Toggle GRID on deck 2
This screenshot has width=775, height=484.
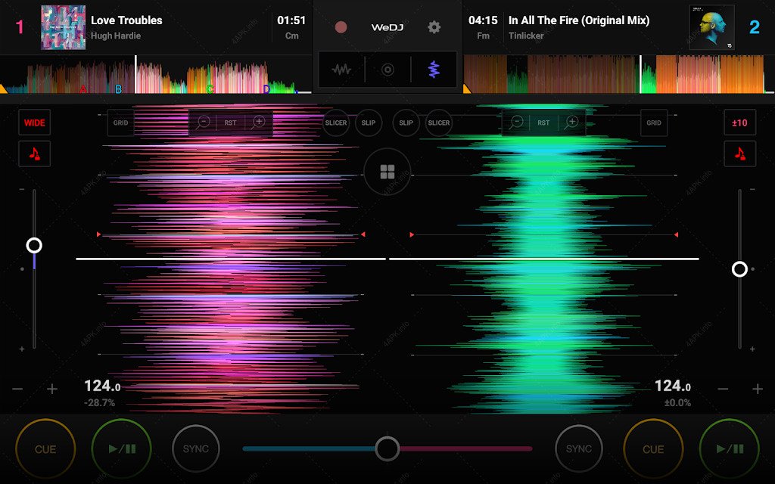(654, 123)
